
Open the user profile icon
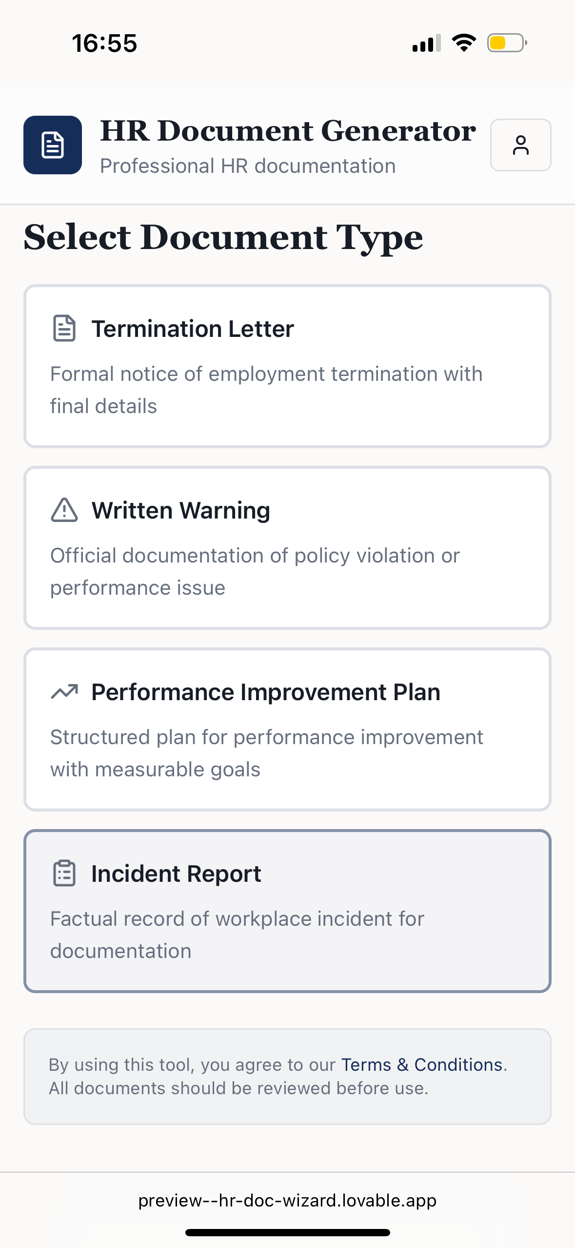520,145
